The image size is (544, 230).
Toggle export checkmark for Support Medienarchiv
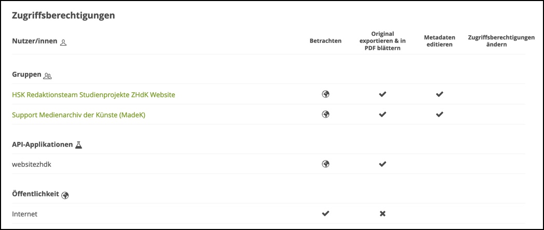(x=383, y=114)
